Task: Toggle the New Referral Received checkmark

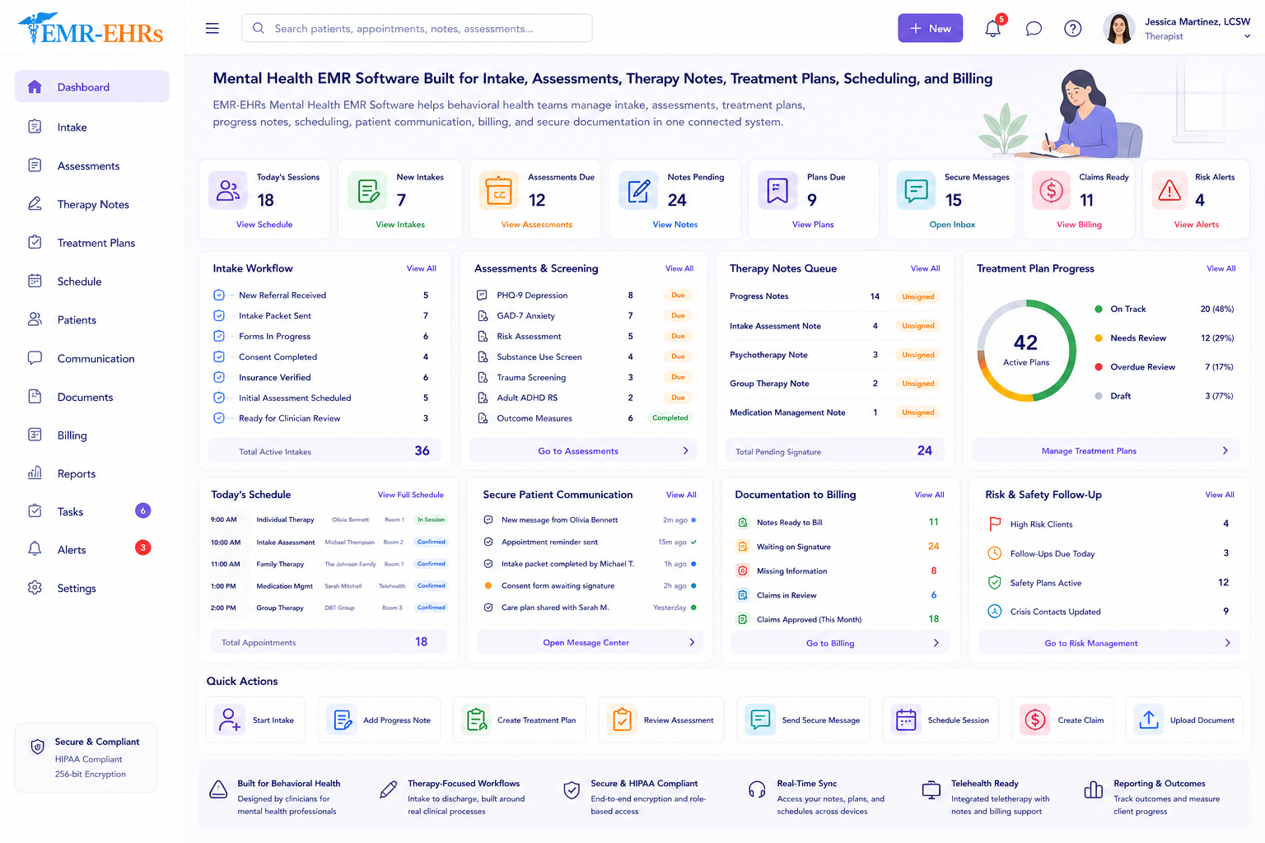Action: 219,295
